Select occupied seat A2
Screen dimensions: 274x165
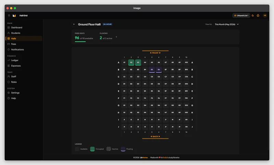(131, 63)
